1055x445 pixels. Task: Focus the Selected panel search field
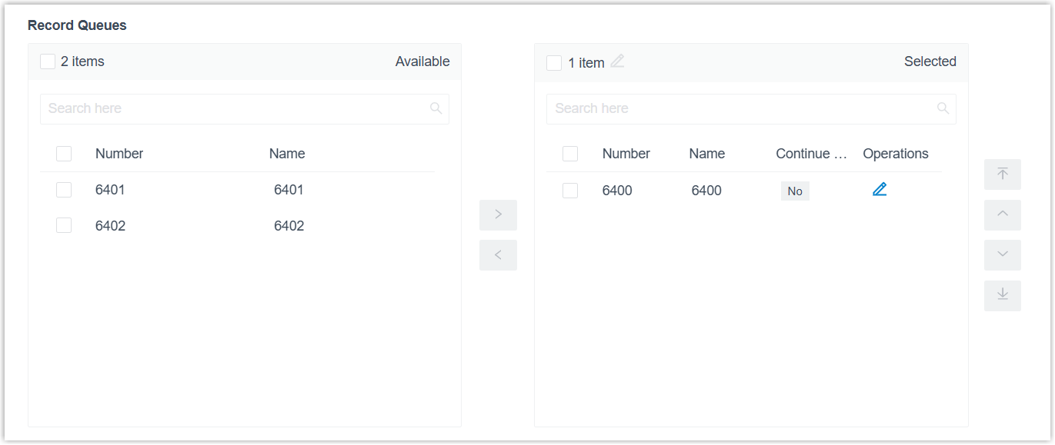click(739, 109)
